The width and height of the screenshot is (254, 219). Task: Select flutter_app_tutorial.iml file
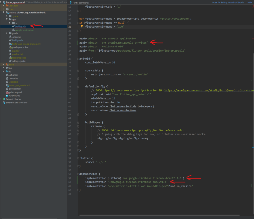pyautogui.click(x=19, y=85)
